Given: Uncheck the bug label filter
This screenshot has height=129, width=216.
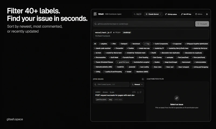Looking at the screenshot, I should point(147,44).
